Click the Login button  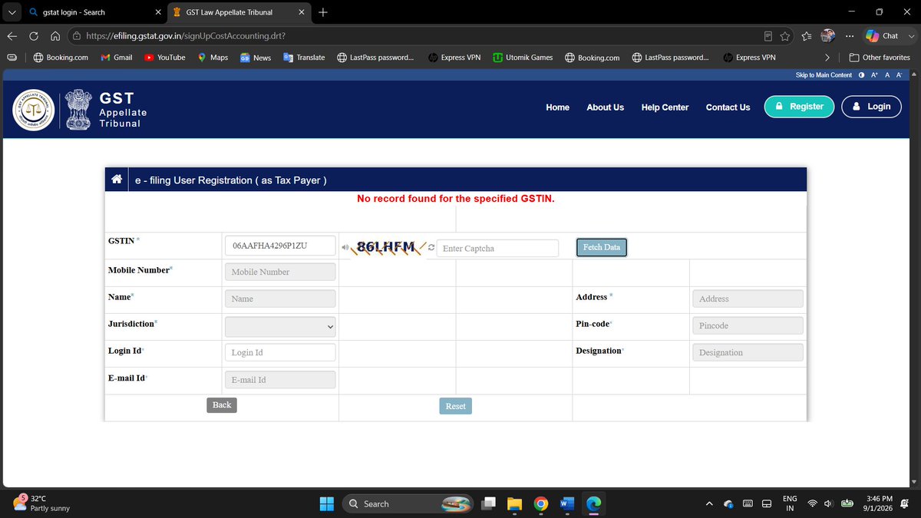(x=871, y=107)
